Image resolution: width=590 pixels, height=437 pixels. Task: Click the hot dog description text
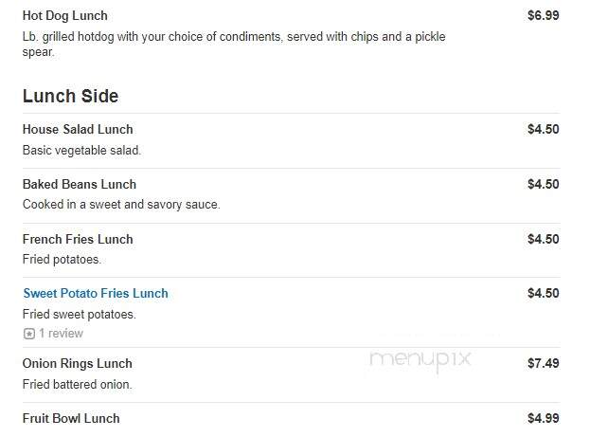point(234,44)
